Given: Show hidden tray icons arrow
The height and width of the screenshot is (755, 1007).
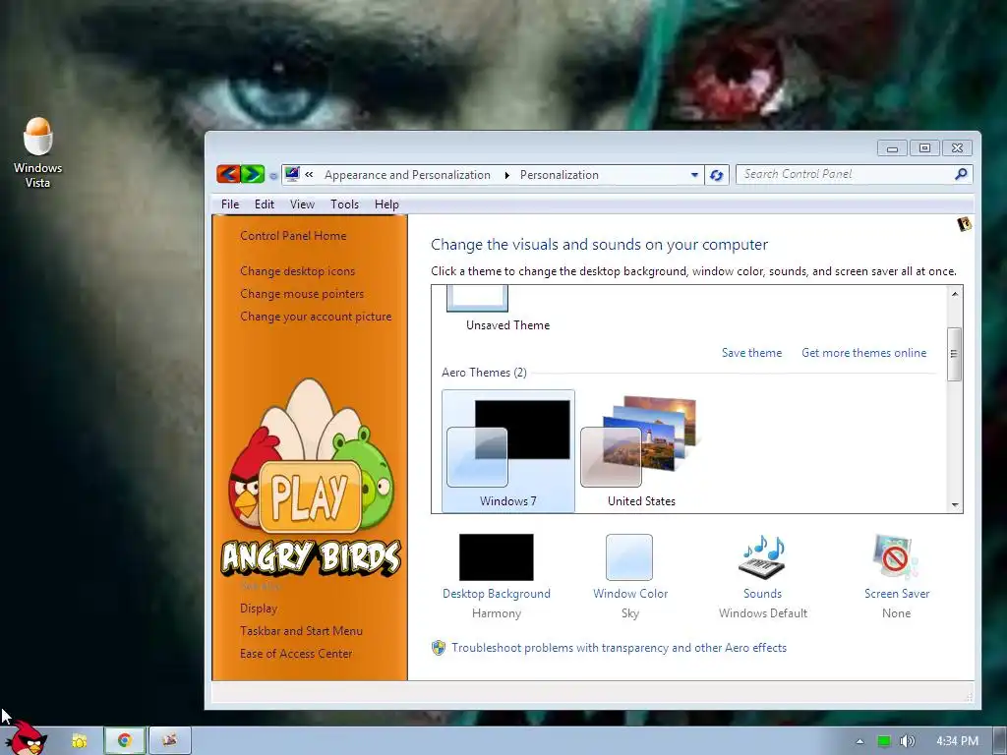Looking at the screenshot, I should [x=859, y=741].
